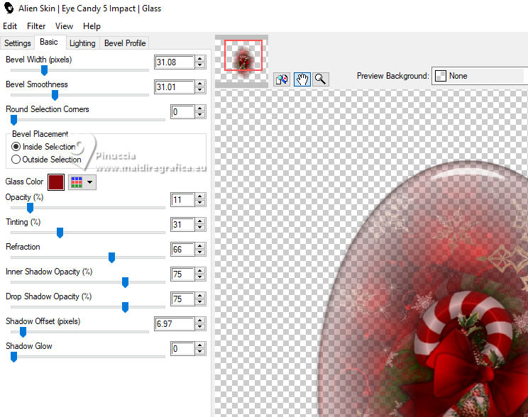The height and width of the screenshot is (417, 528).
Task: Open the Help menu
Action: click(x=92, y=26)
